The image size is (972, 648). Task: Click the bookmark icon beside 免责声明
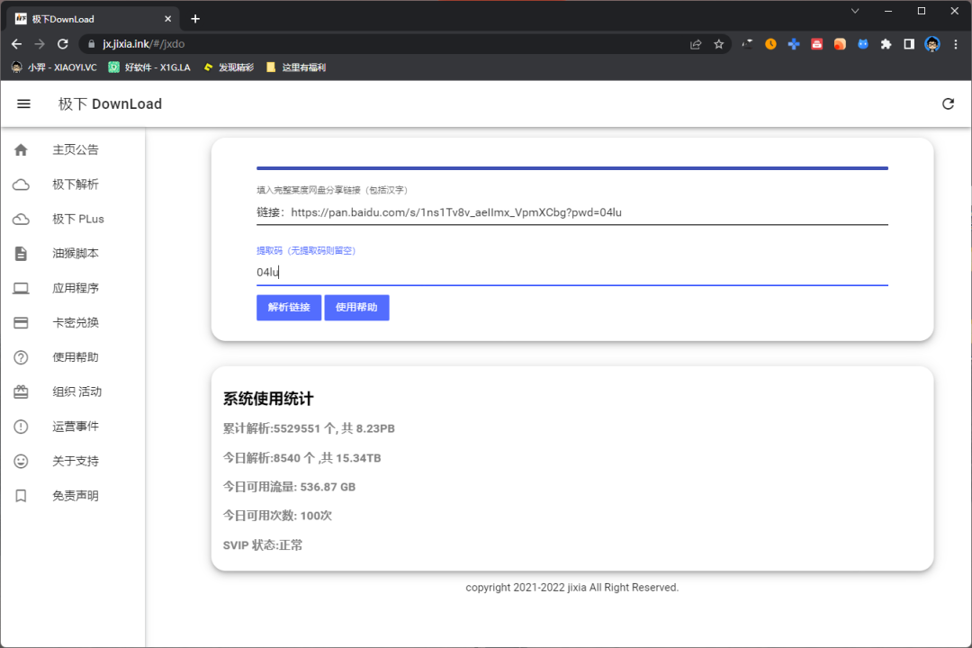pyautogui.click(x=21, y=496)
